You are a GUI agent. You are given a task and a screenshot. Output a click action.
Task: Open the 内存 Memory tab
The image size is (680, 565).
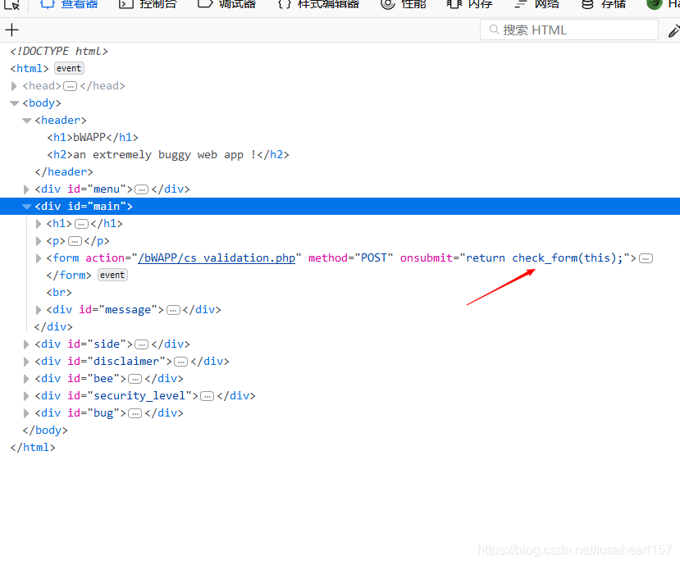(x=469, y=4)
